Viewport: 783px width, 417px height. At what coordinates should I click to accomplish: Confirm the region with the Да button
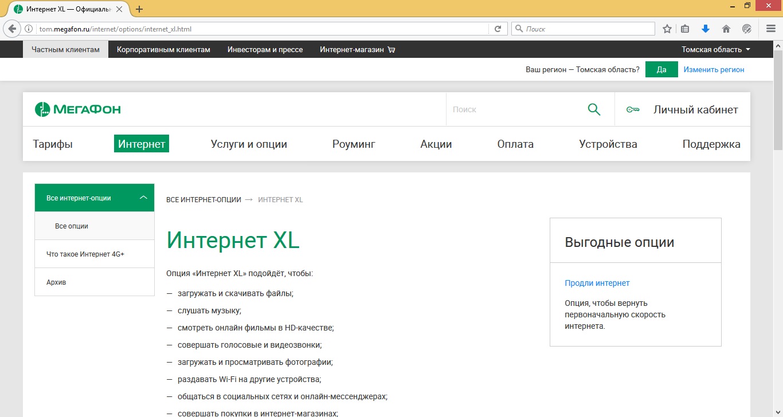661,69
